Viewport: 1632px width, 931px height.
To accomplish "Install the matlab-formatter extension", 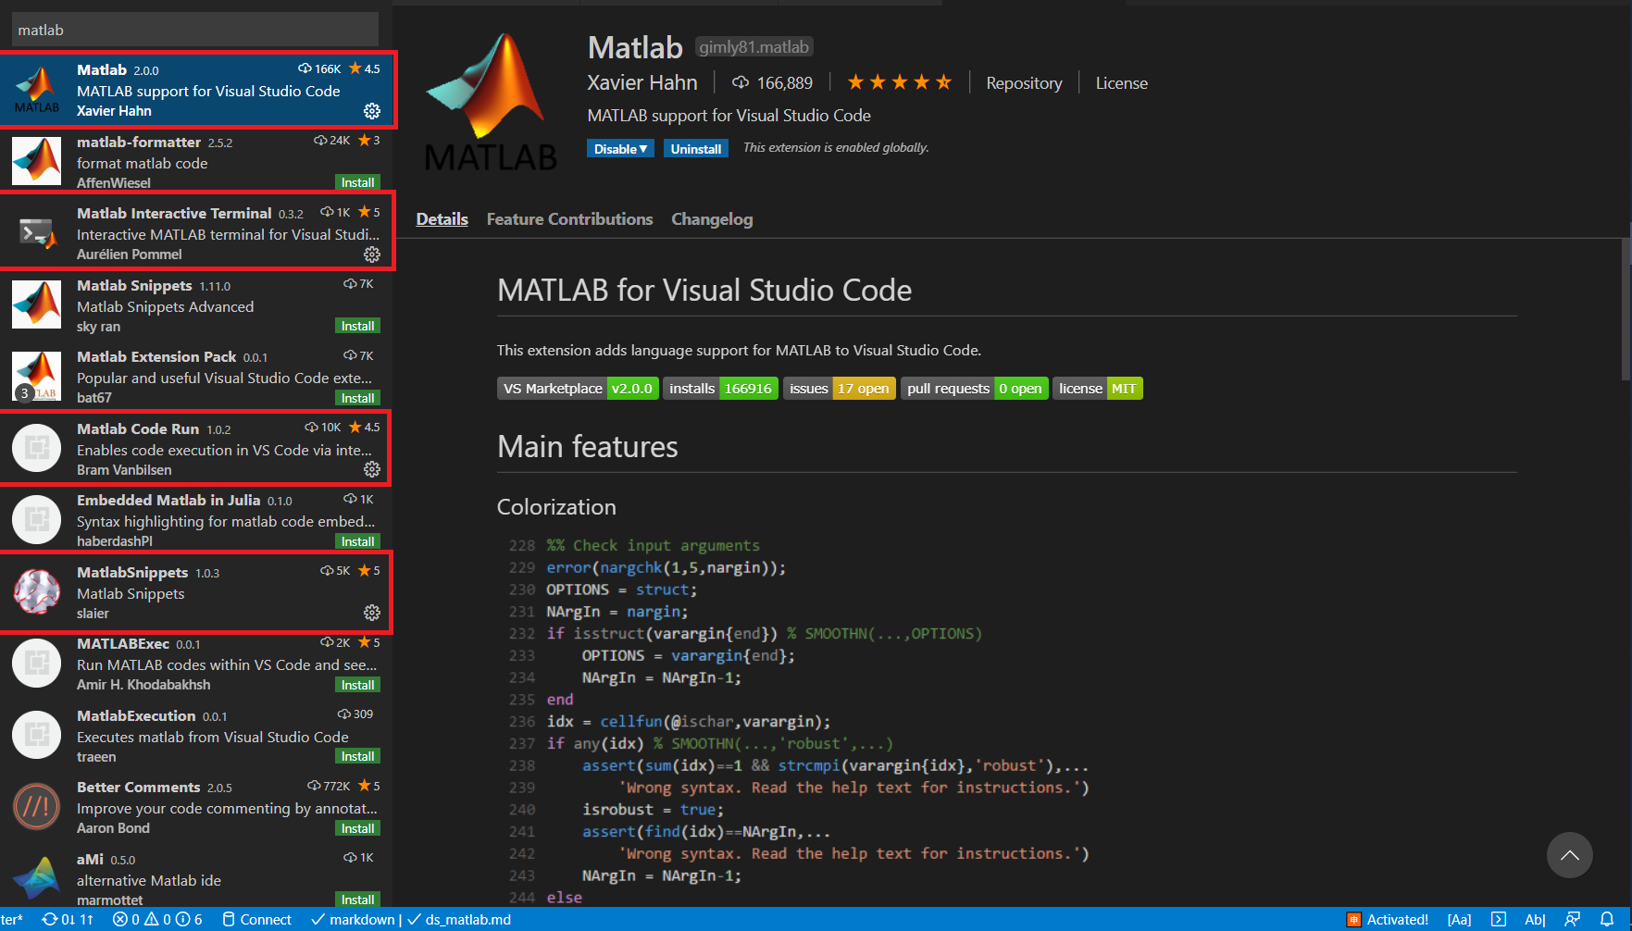I will tap(357, 182).
